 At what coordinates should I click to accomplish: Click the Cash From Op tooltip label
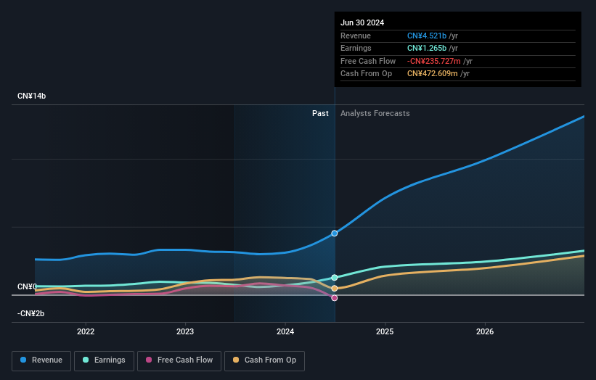(x=366, y=74)
